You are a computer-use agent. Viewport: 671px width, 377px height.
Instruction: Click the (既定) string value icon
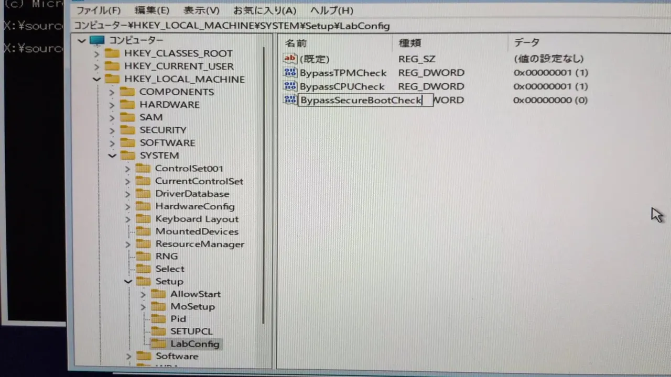[290, 59]
